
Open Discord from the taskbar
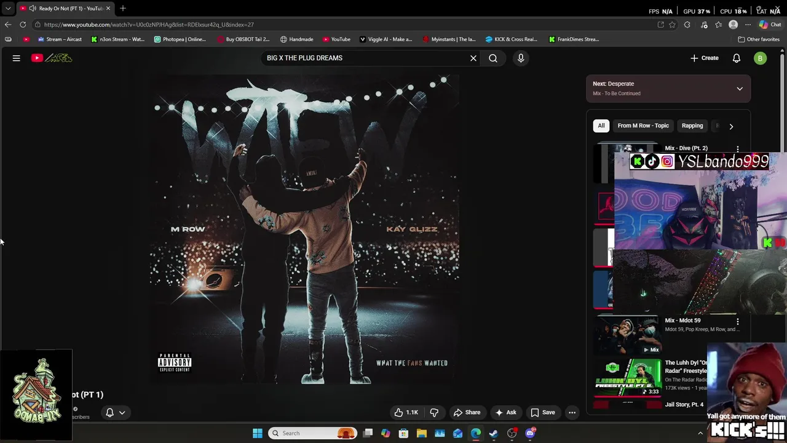pos(530,433)
